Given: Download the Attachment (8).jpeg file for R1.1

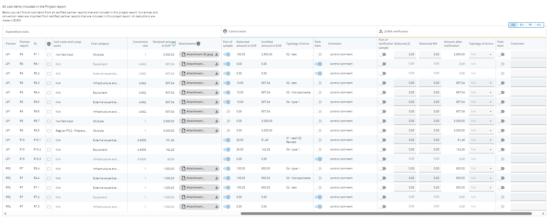Looking at the screenshot, I should coord(217,54).
